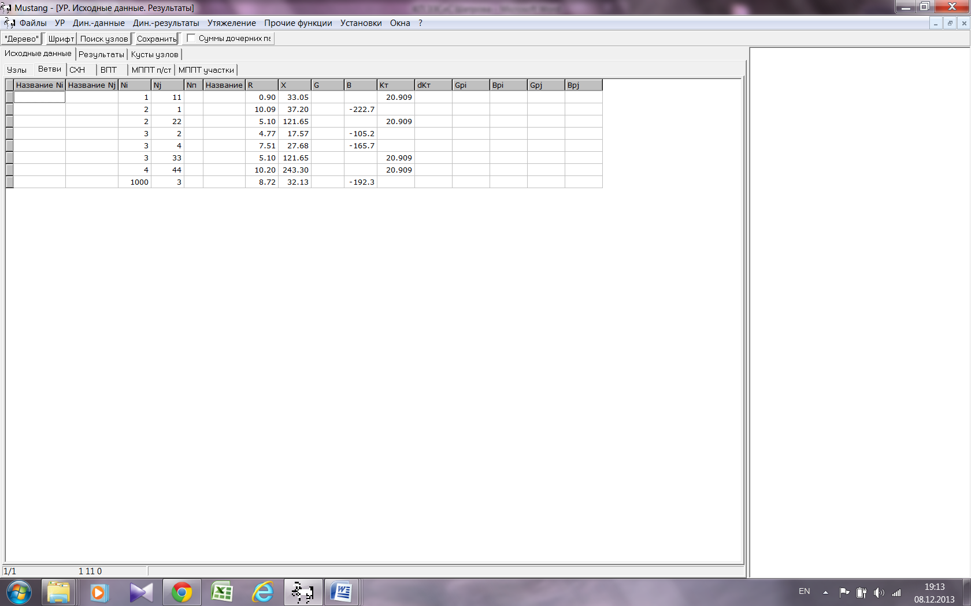The width and height of the screenshot is (971, 606).
Task: Select the МППТ участки sub-tab
Action: pyautogui.click(x=206, y=70)
